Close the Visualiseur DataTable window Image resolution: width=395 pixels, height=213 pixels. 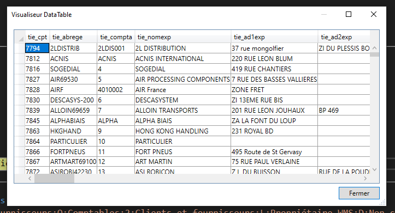coord(374,14)
